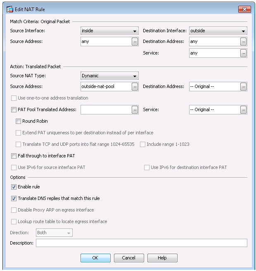Disable Translate DNS replies that match this rule

pyautogui.click(x=14, y=198)
